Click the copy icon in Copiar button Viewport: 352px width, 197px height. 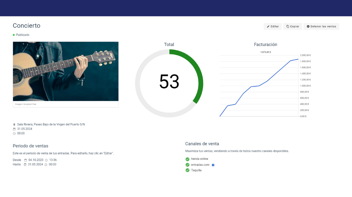pyautogui.click(x=288, y=26)
